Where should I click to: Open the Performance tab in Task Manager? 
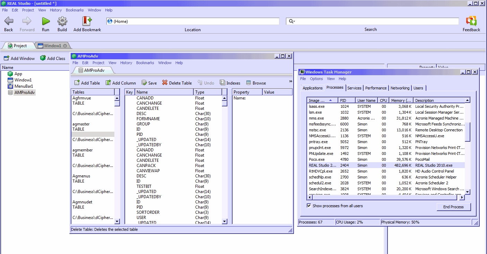tap(376, 88)
